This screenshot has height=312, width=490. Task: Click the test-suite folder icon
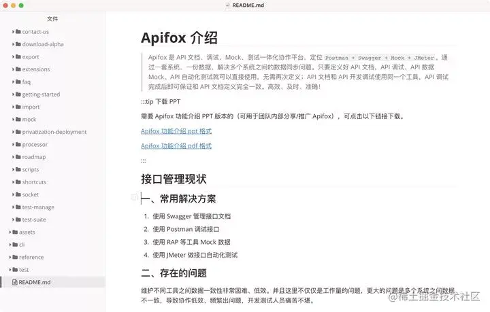coord(18,220)
